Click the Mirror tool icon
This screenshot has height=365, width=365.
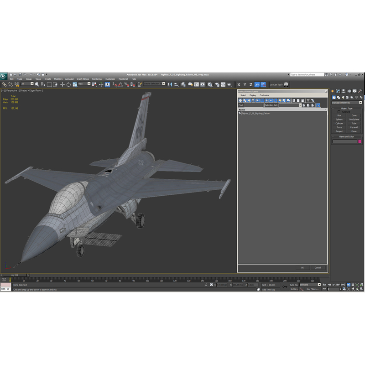click(170, 85)
